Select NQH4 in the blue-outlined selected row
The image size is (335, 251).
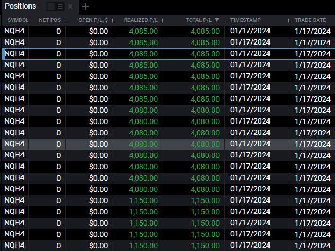(14, 54)
